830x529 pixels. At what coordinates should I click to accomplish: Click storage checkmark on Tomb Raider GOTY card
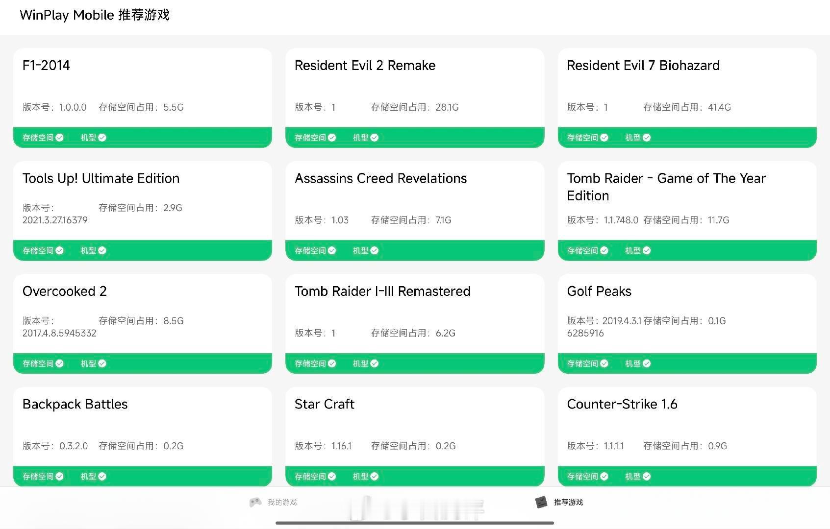604,250
